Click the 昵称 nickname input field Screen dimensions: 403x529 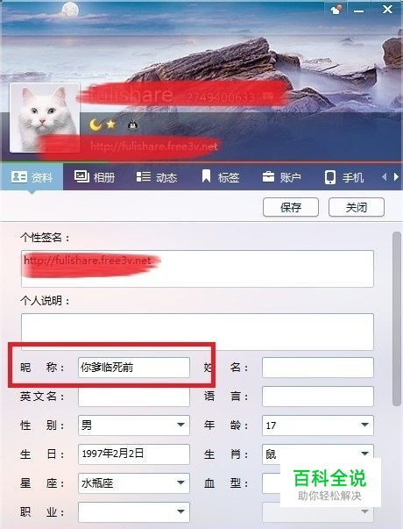coord(134,368)
